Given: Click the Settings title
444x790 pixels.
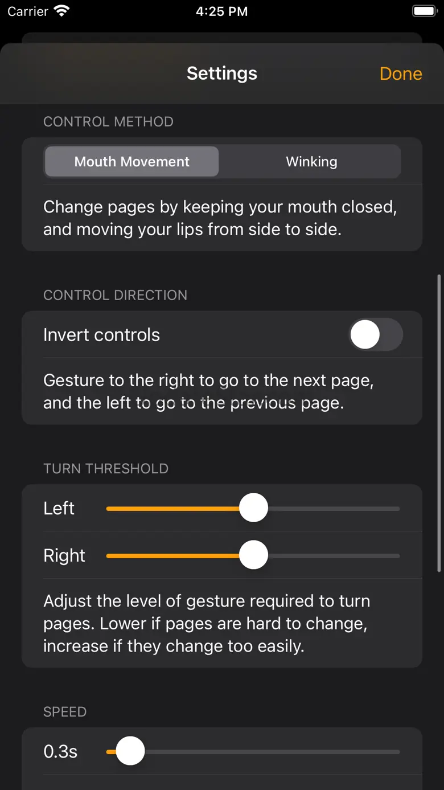Looking at the screenshot, I should (222, 73).
